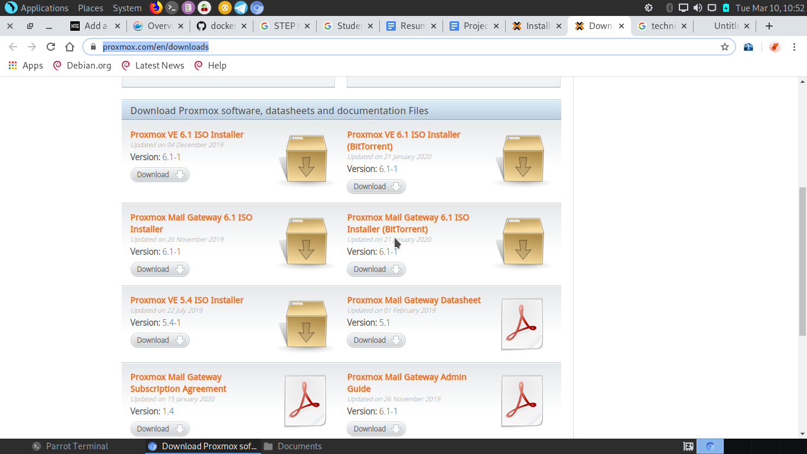Screen dimensions: 807x454
Task: Switch to the 'Install' Proxmox tab
Action: point(538,26)
